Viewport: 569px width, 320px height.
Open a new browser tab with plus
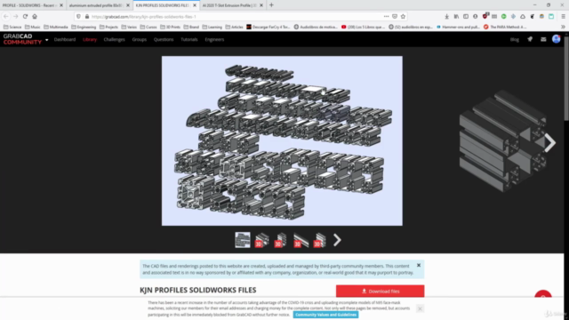[x=271, y=5]
